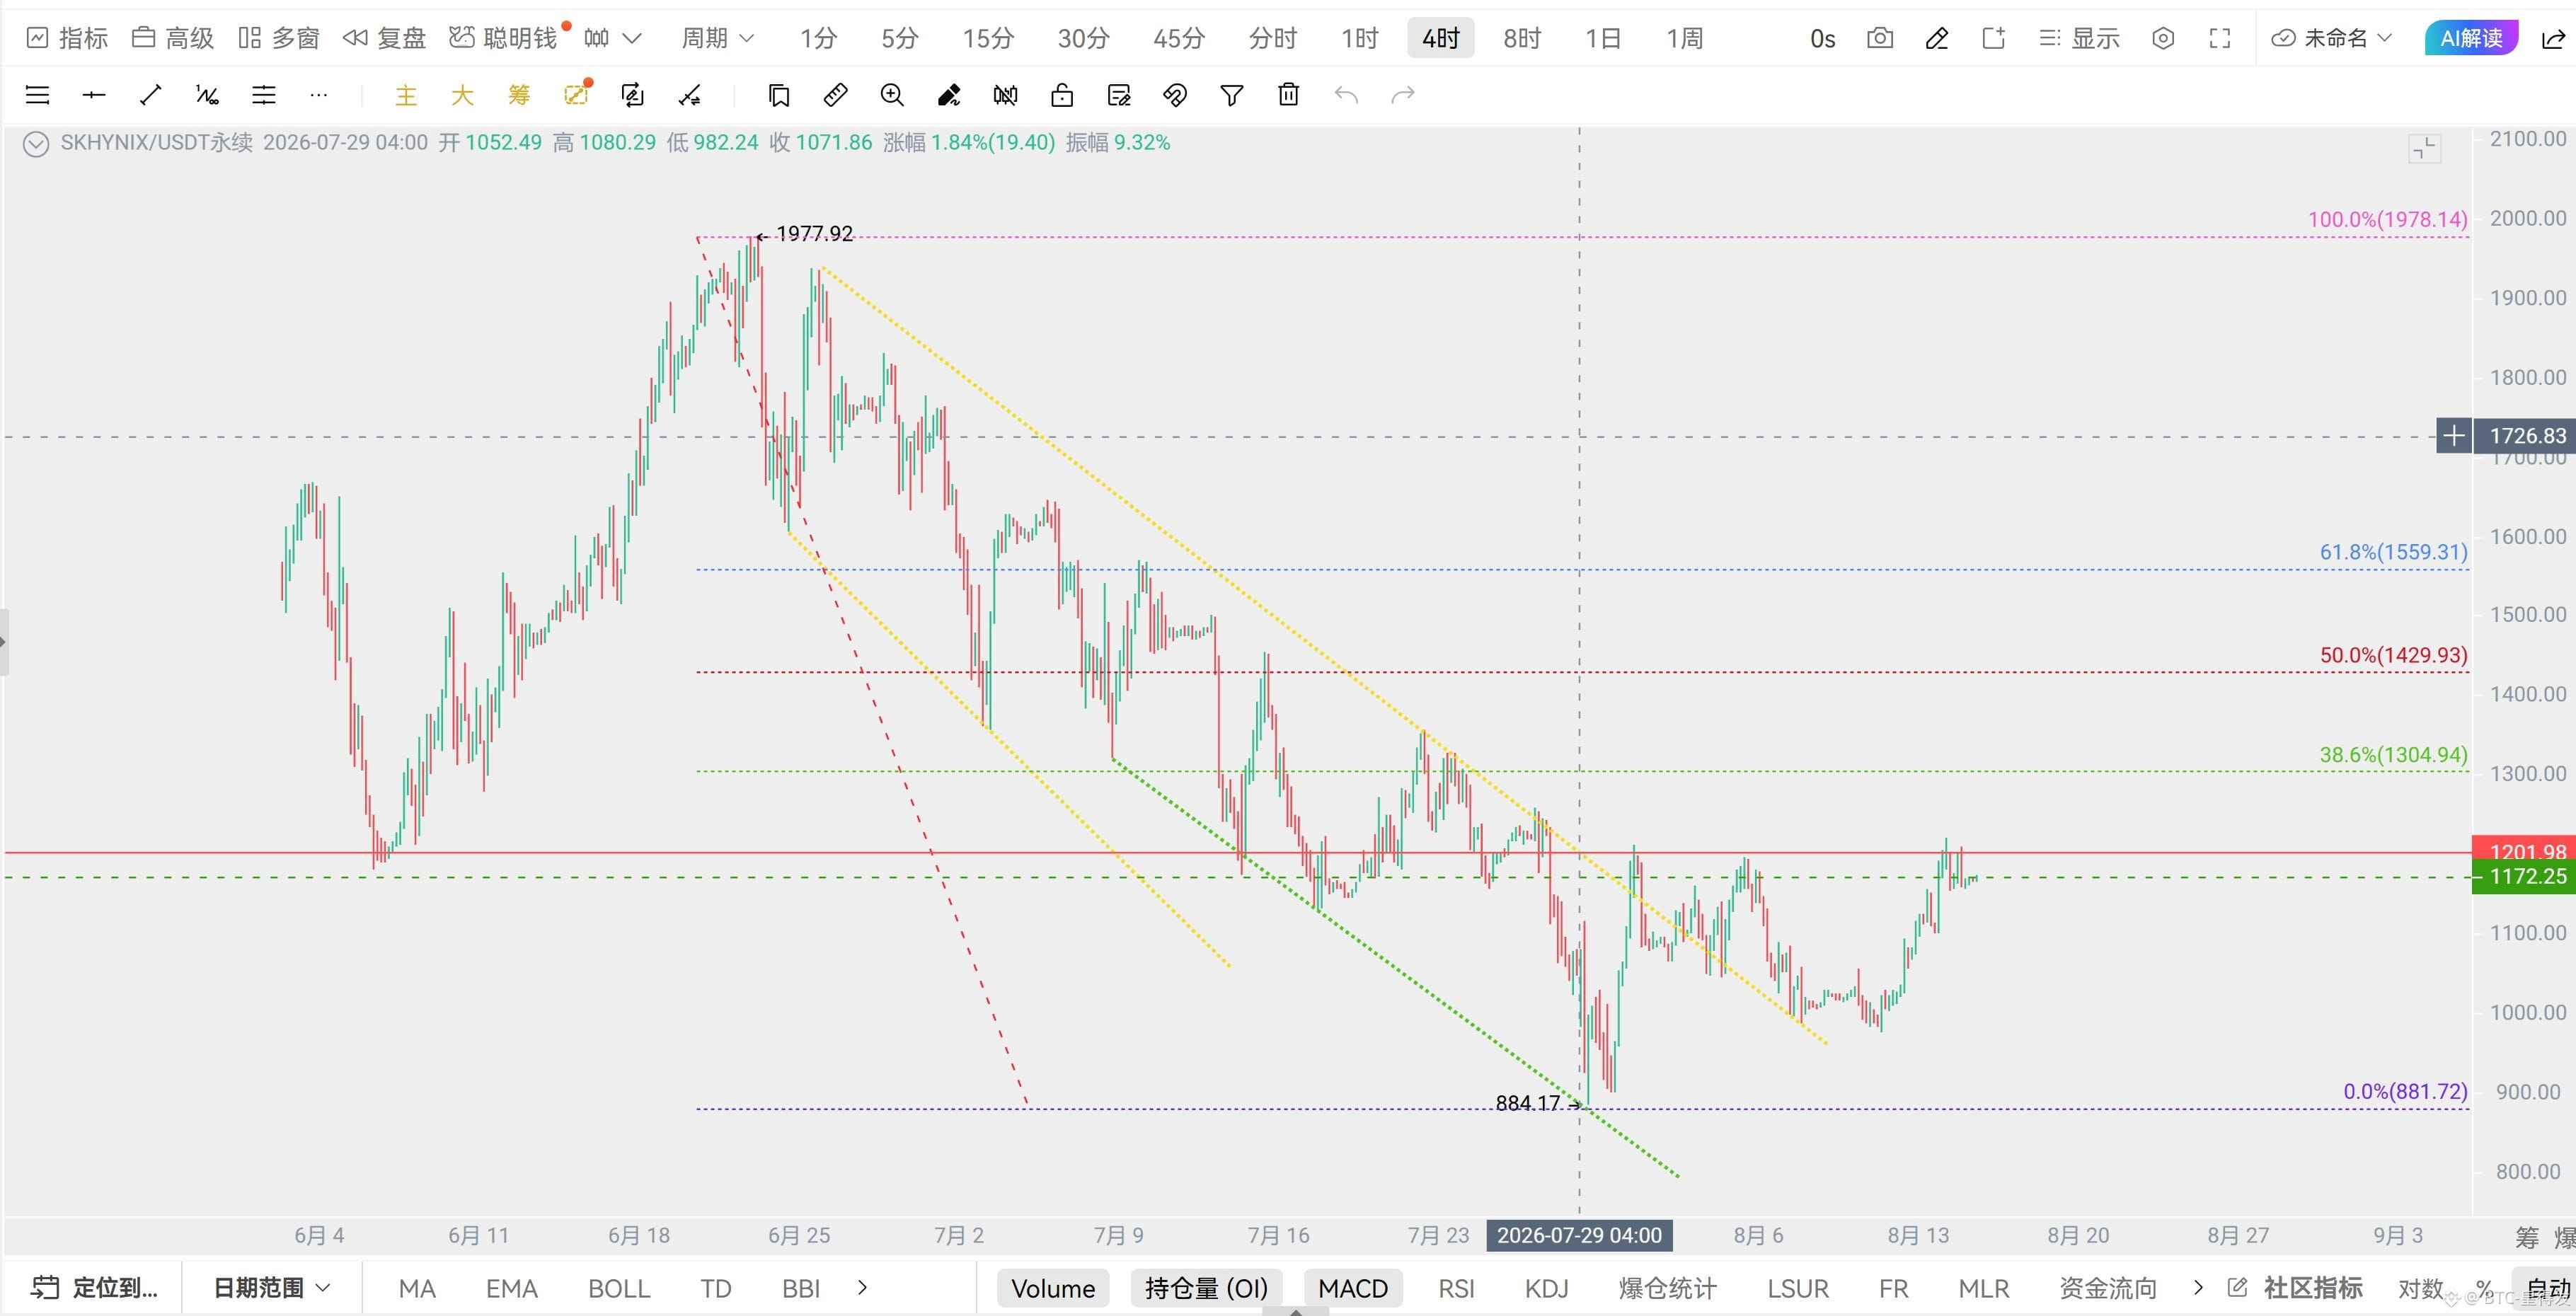Enter fullscreen chart mode
Viewport: 2576px width, 1316px height.
(x=2220, y=38)
